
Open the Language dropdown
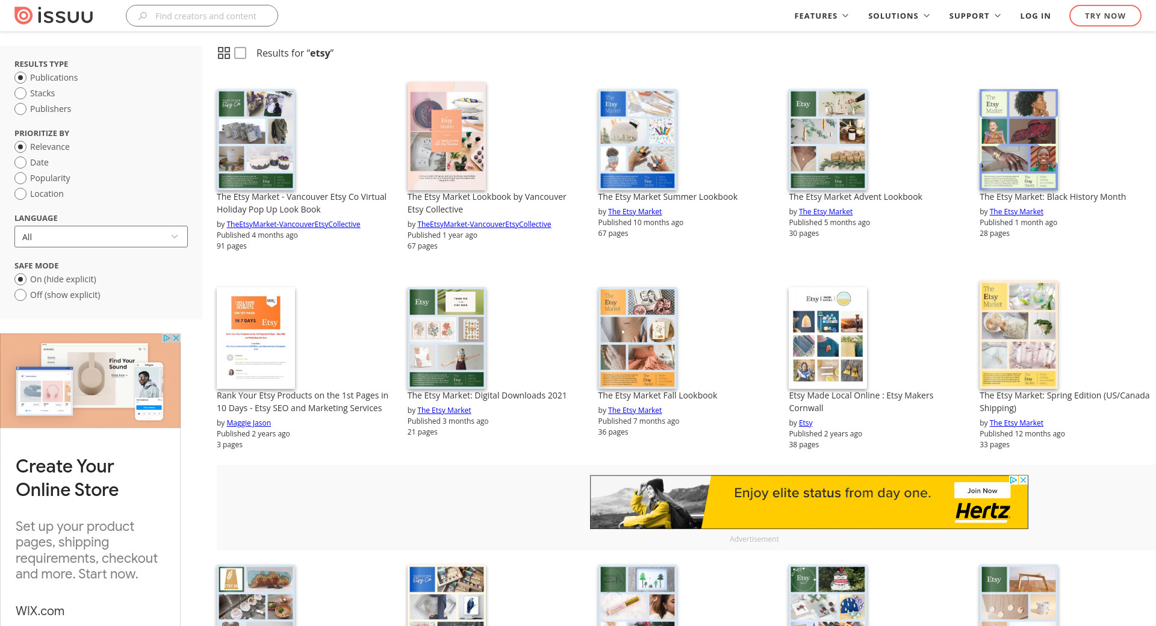(x=101, y=237)
